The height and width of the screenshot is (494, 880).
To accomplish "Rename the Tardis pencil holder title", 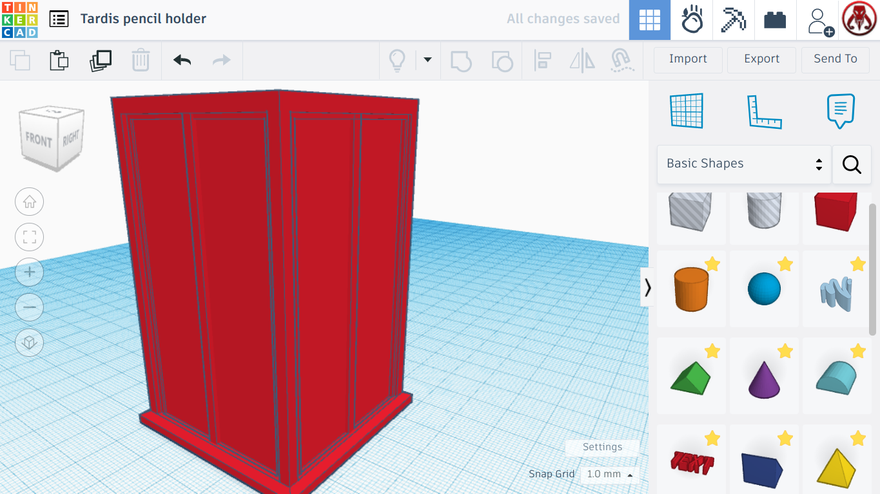I will (x=143, y=19).
